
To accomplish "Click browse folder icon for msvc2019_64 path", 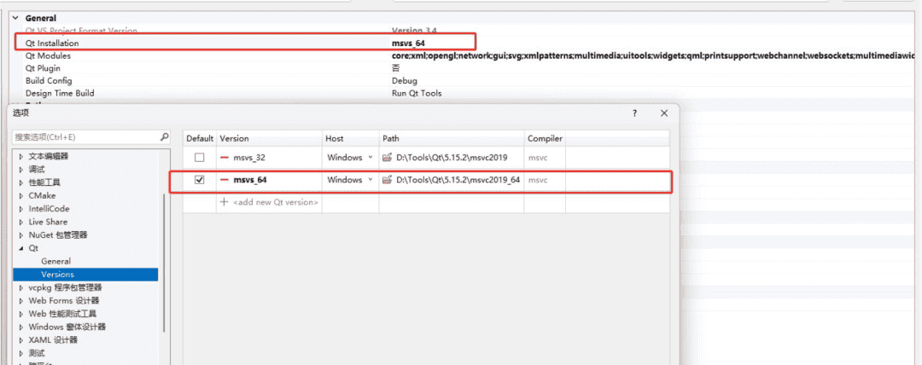I will coord(387,180).
